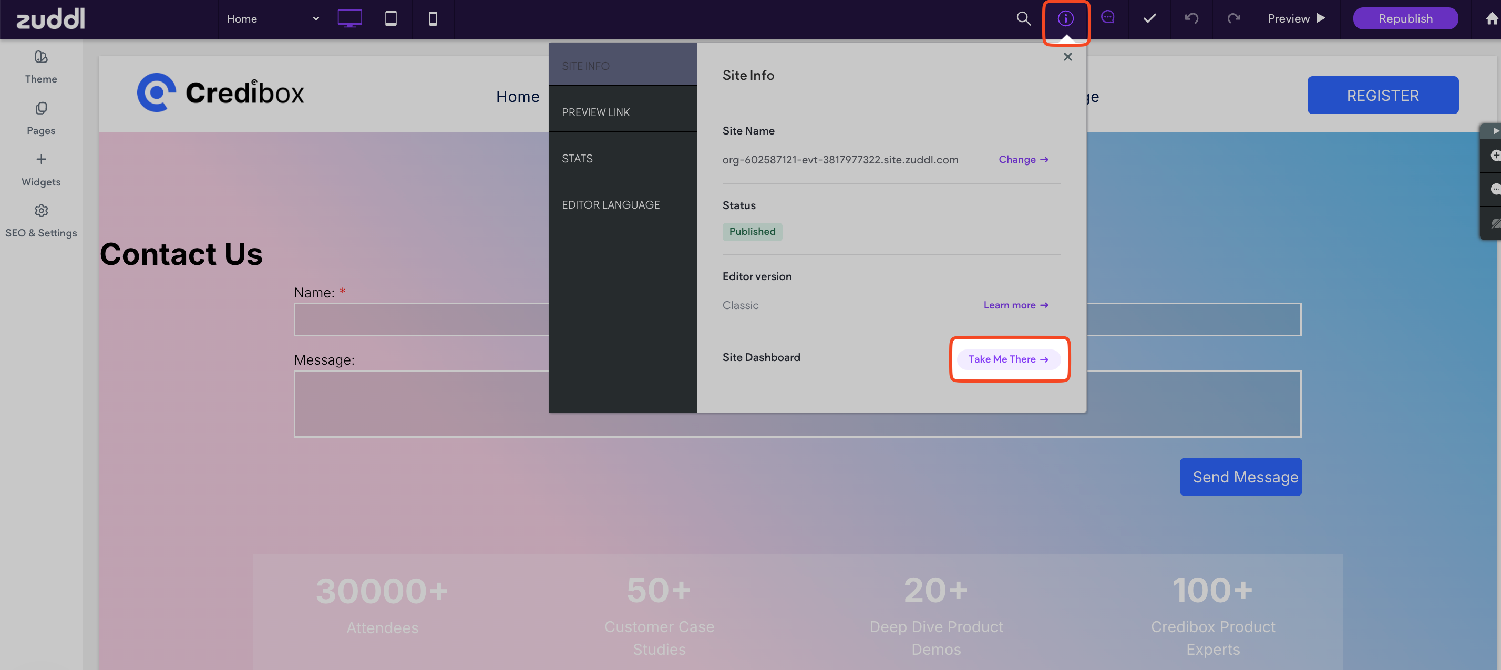Click the Republish button

(x=1405, y=18)
